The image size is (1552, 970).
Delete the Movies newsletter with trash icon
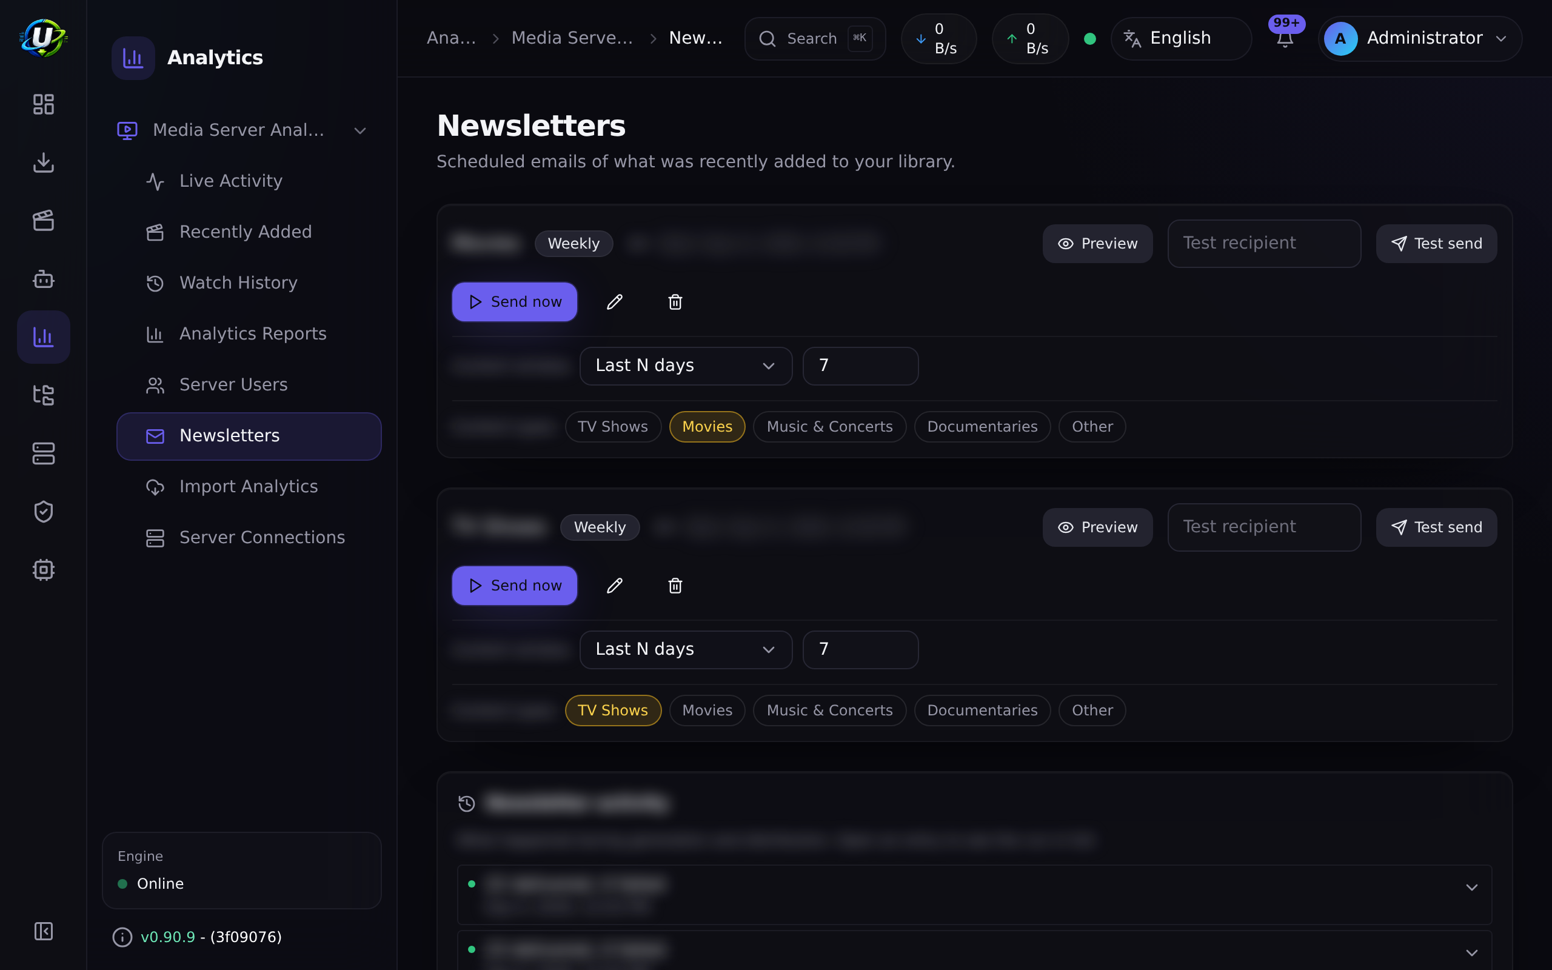pos(675,302)
